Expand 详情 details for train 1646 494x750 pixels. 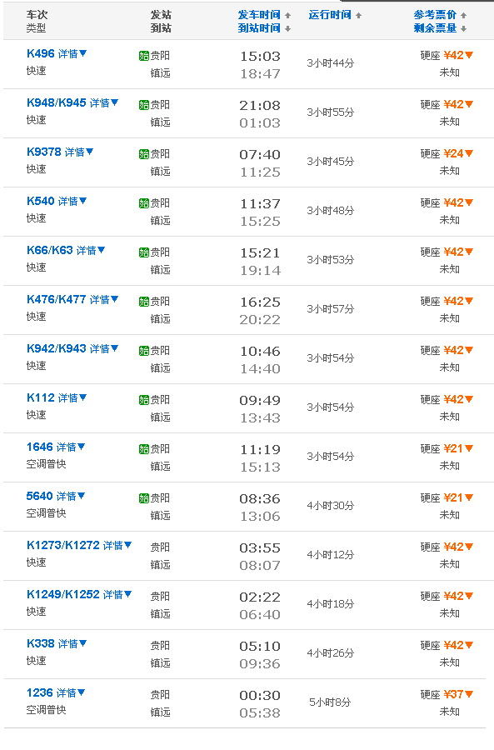pos(71,447)
